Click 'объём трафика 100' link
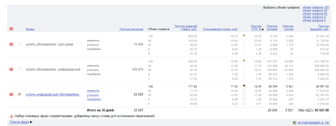 [316, 7]
